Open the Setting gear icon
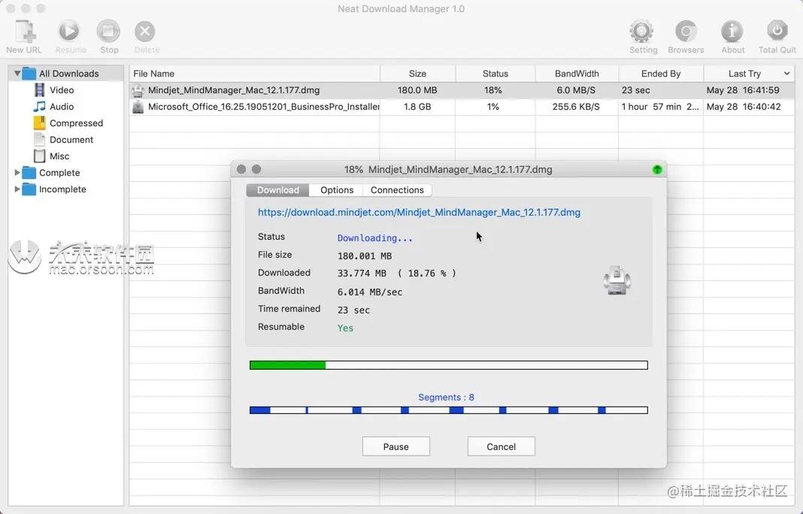 pyautogui.click(x=641, y=32)
